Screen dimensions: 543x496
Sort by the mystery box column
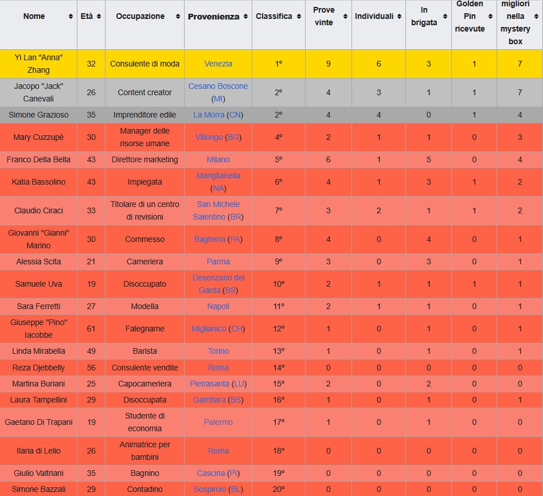[x=537, y=16]
